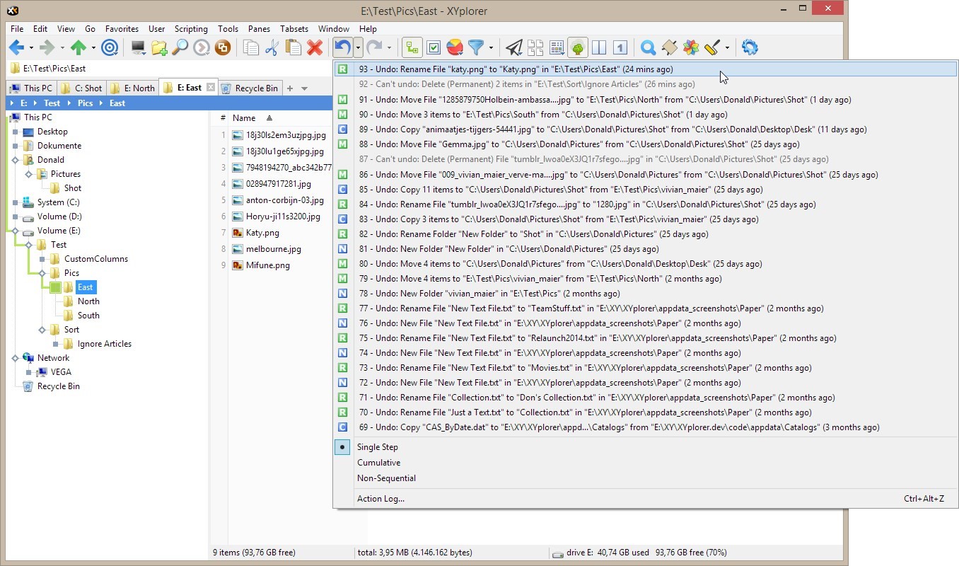Create a new folder via toolbar icon
The width and height of the screenshot is (959, 566).
159,47
